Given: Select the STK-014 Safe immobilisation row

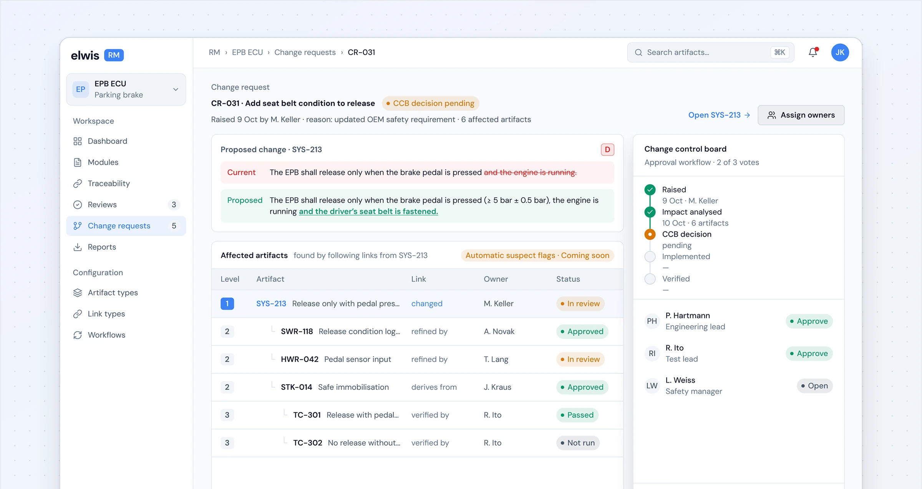Looking at the screenshot, I should click(x=417, y=387).
